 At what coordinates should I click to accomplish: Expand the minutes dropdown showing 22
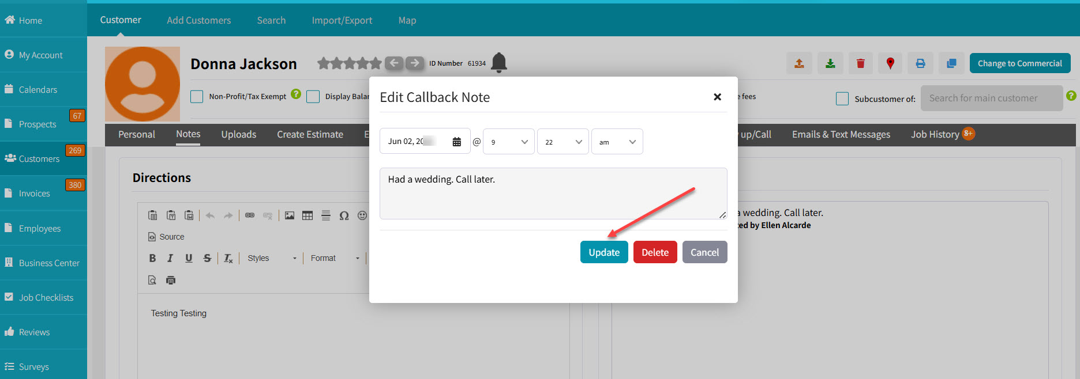click(563, 142)
